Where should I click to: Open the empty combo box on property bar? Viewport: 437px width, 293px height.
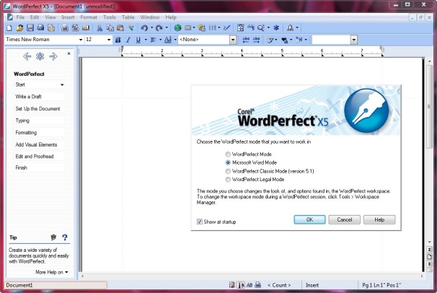pos(353,40)
